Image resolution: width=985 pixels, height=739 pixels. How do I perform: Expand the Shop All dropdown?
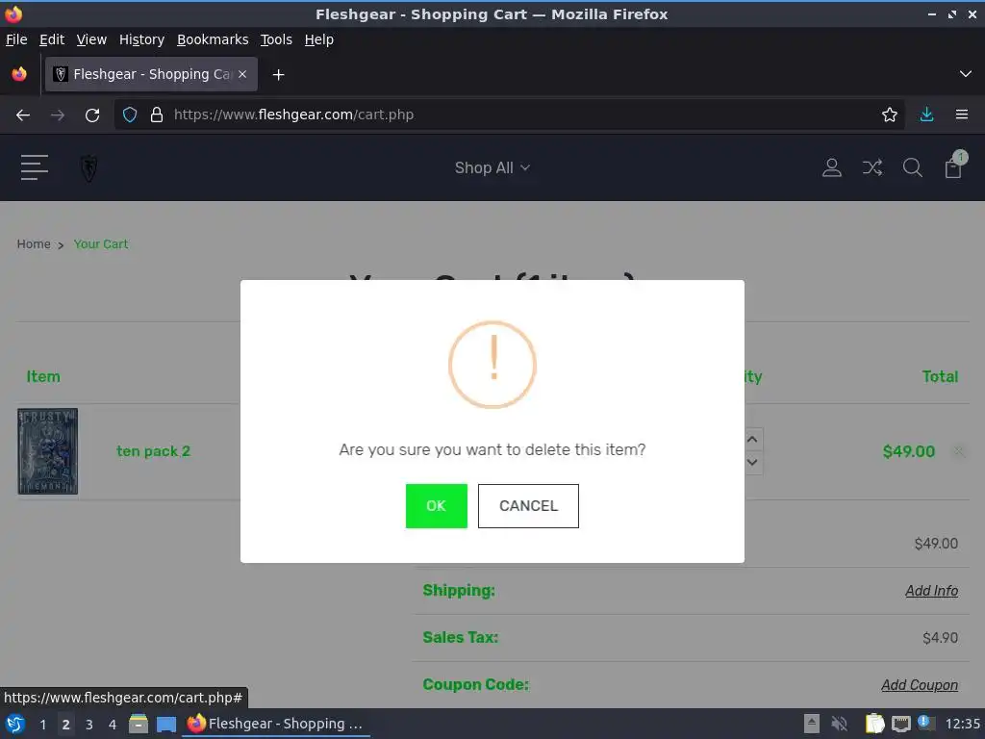(x=492, y=167)
